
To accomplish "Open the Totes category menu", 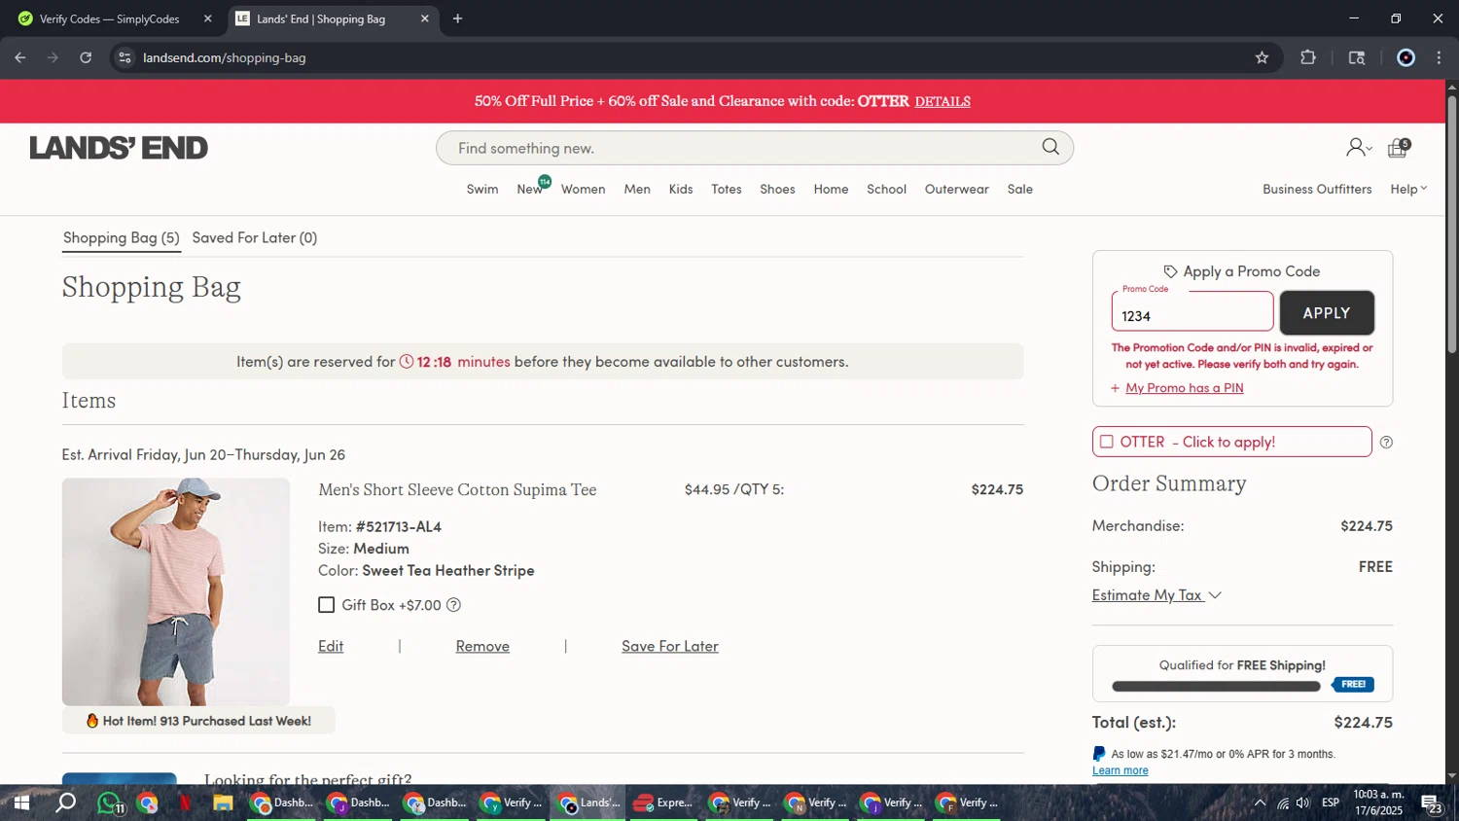I will click(x=727, y=189).
